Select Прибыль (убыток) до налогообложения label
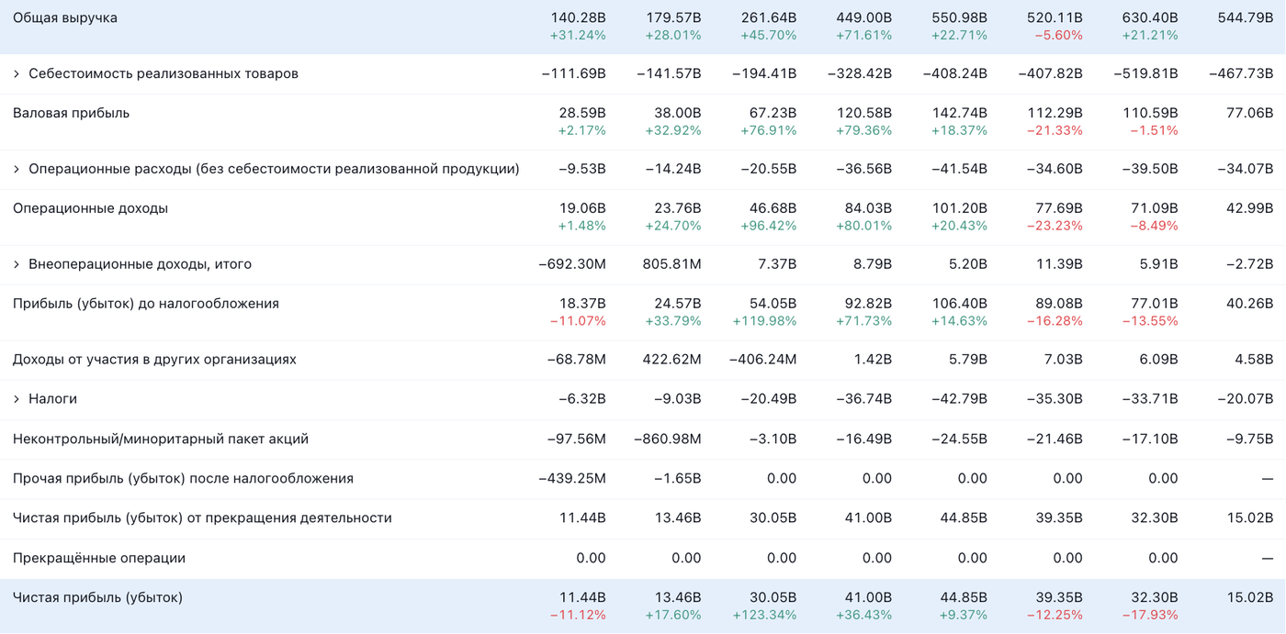 click(145, 304)
